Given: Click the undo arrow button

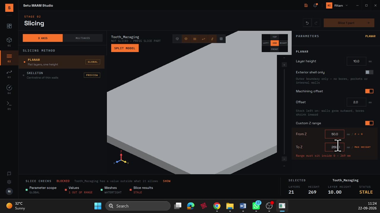Looking at the screenshot, I should click(x=307, y=23).
